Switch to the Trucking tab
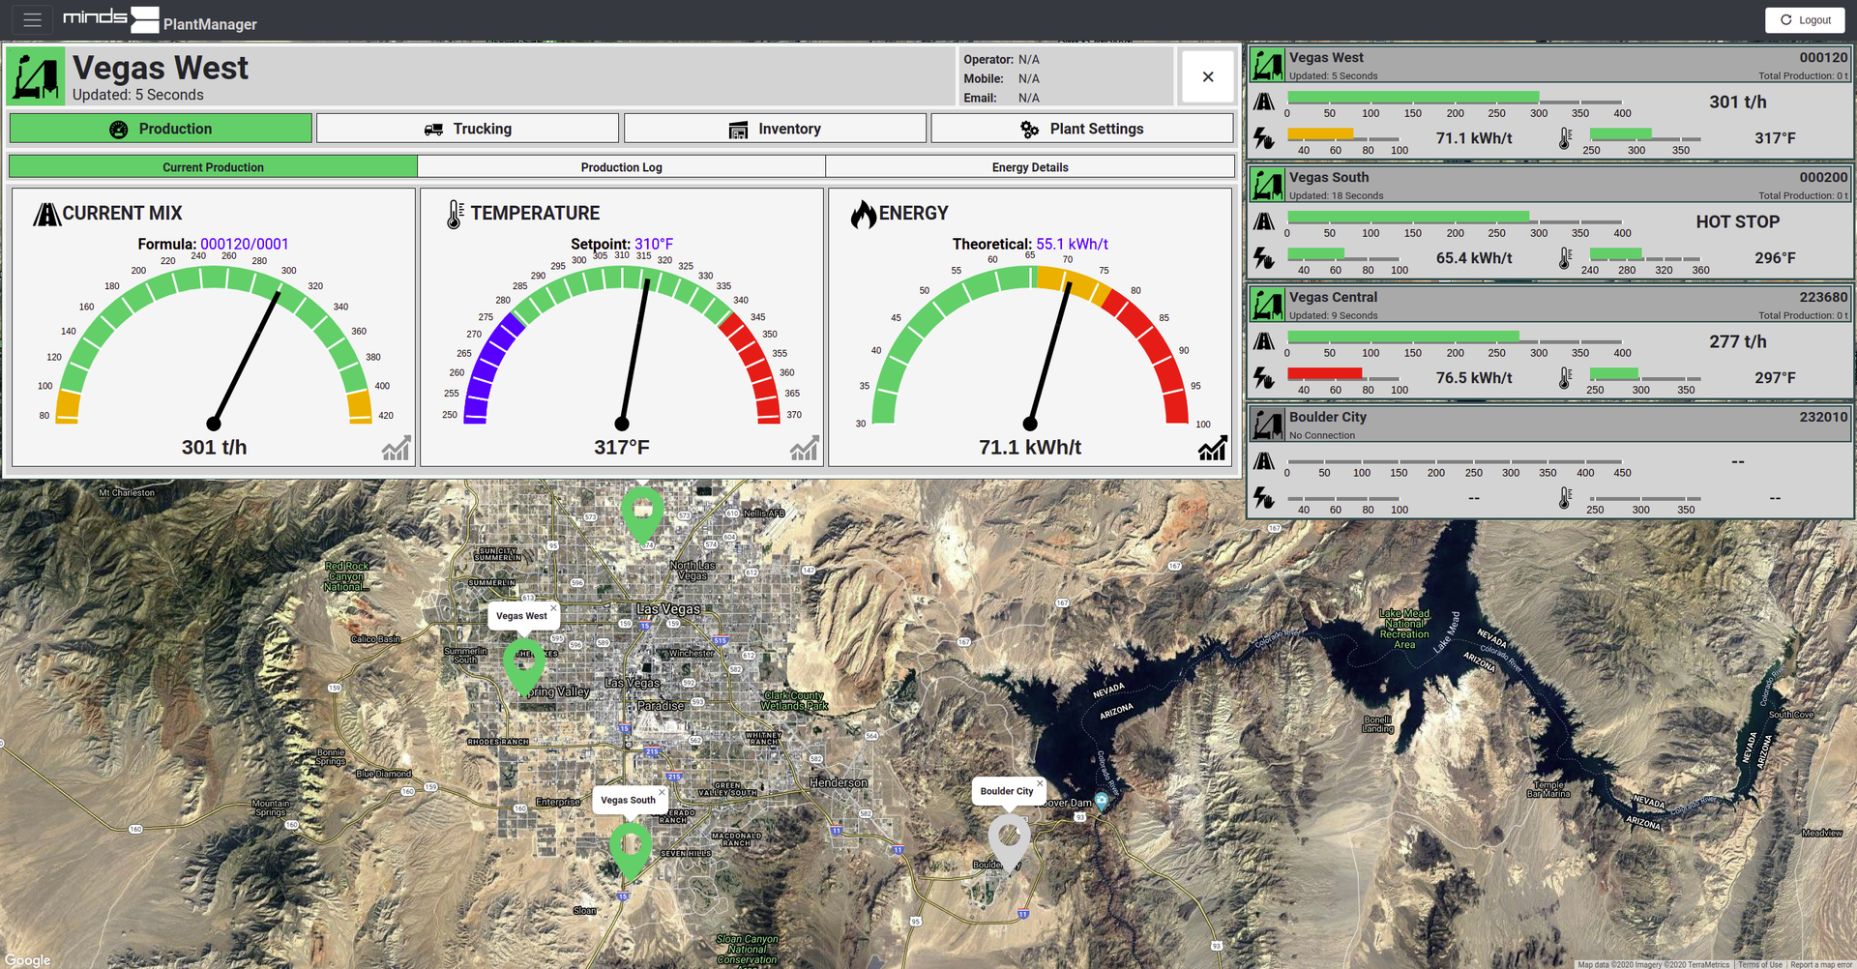 (468, 129)
